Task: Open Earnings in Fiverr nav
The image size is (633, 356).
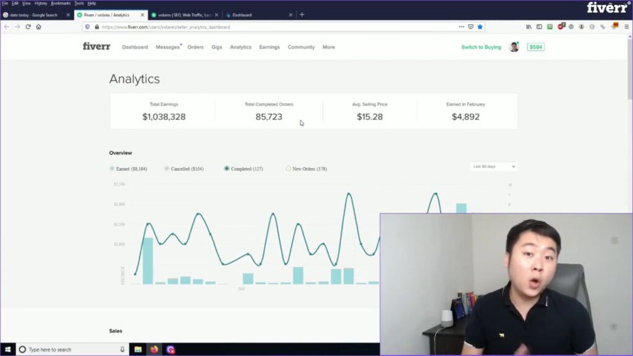Action: 270,47
